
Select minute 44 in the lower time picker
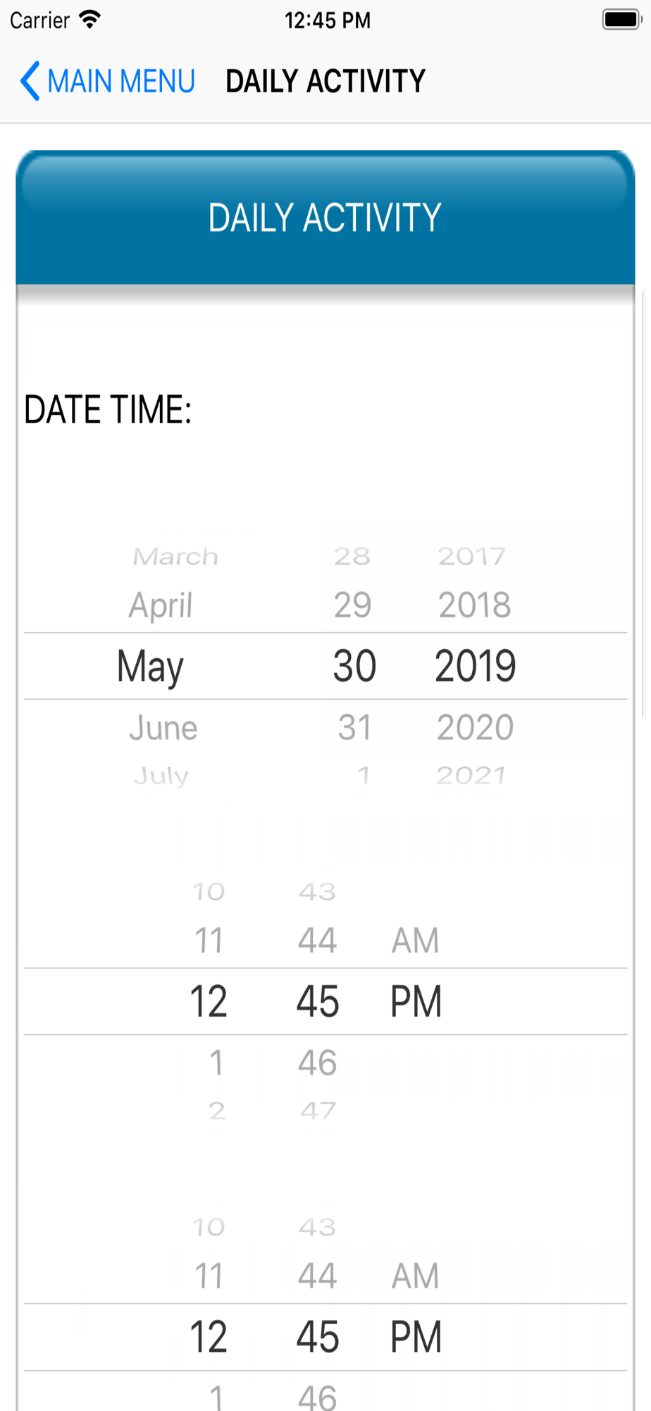pos(317,1276)
